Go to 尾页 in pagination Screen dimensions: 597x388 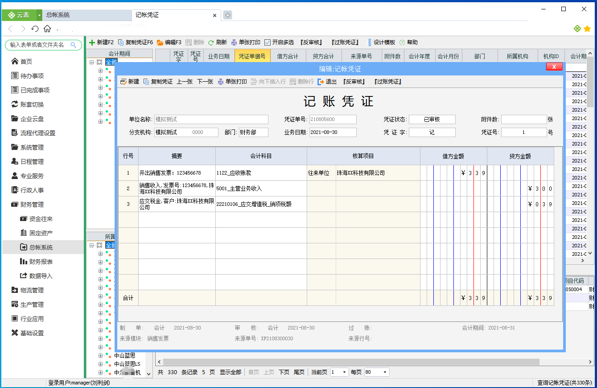tap(299, 372)
